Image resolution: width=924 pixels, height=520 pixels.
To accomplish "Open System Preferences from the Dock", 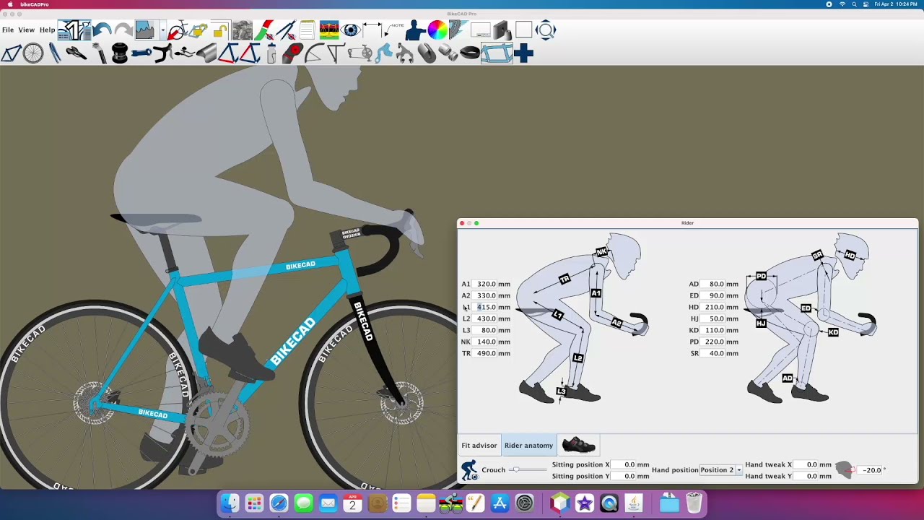I will (525, 503).
